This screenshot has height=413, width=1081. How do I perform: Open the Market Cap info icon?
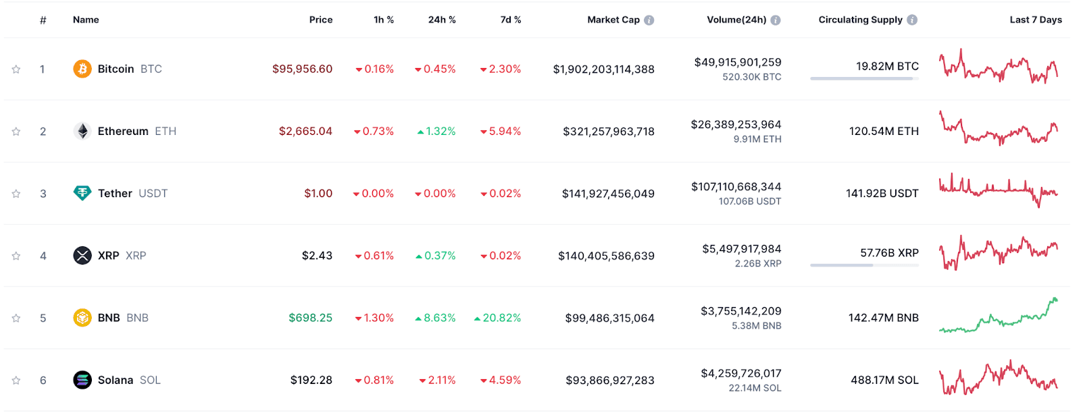click(x=649, y=20)
